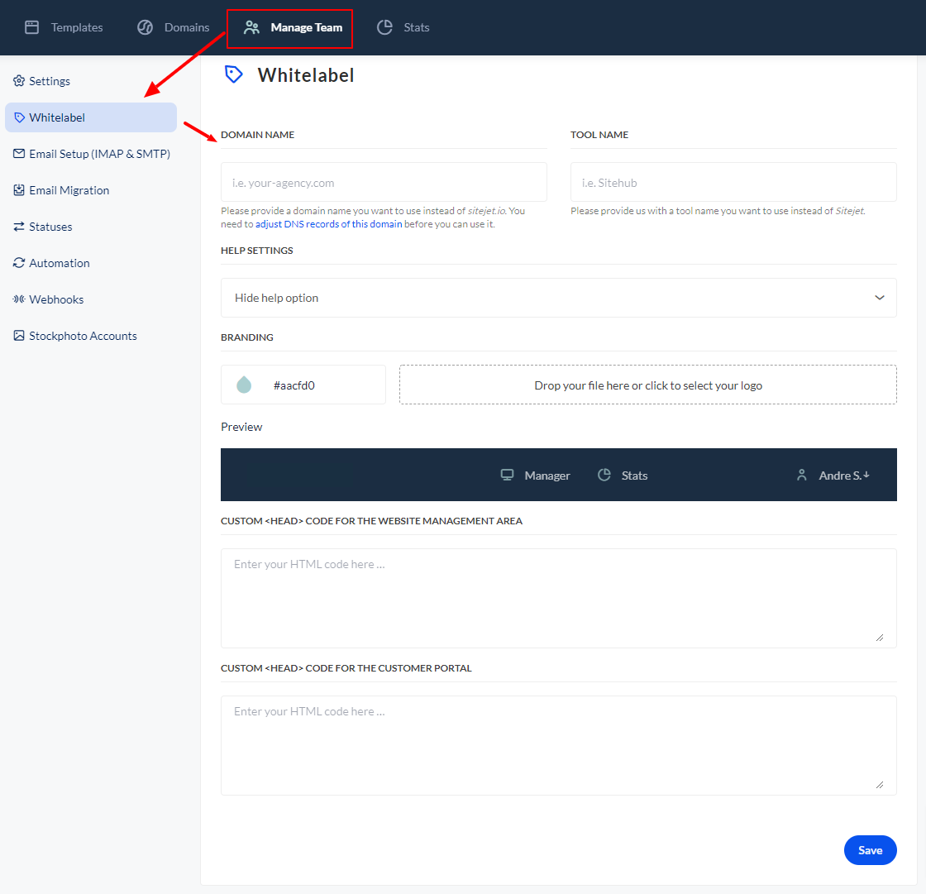Open the Andre S. user dropdown in preview
Screen dimensions: 926x894
(833, 475)
